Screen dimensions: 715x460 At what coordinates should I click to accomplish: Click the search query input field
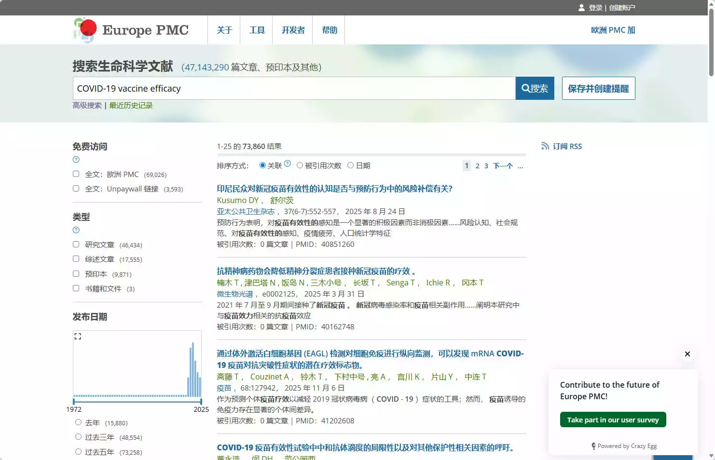(294, 88)
